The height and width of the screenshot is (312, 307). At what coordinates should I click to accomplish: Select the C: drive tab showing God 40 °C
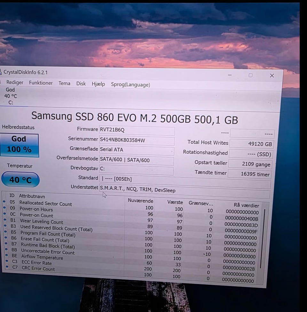tap(10, 96)
